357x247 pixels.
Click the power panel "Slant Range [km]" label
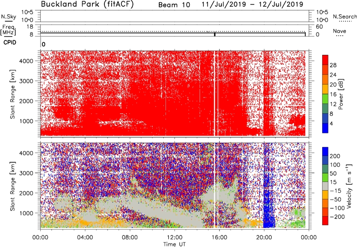click(x=12, y=94)
